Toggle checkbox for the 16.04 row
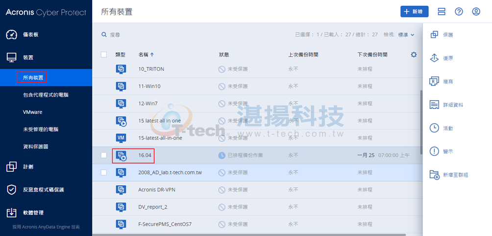The image size is (492, 236). tap(104, 155)
